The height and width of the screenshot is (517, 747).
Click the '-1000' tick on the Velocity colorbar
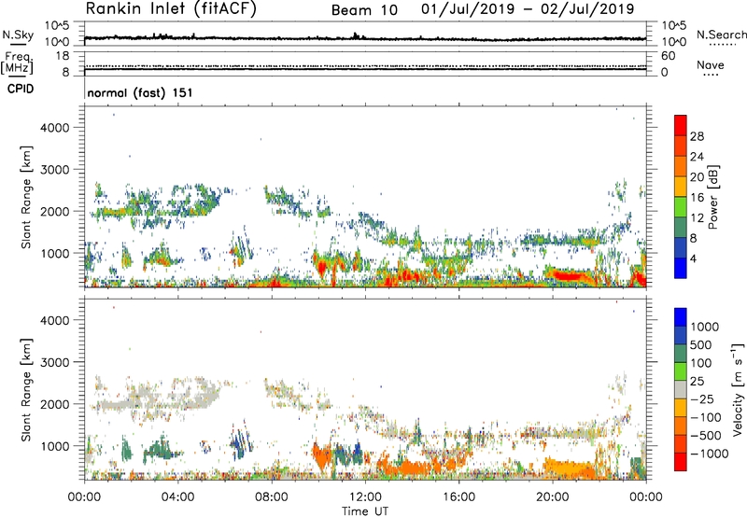pos(710,454)
